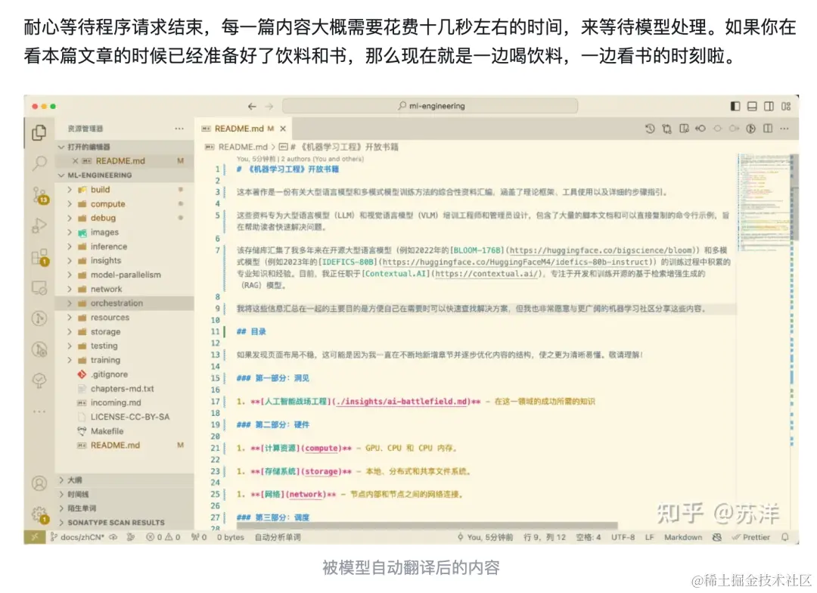Open the Explorer view in activity bar
817x593 pixels.
point(39,133)
